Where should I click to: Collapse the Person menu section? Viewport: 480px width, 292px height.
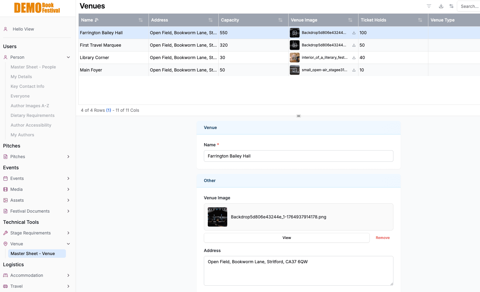pos(68,57)
